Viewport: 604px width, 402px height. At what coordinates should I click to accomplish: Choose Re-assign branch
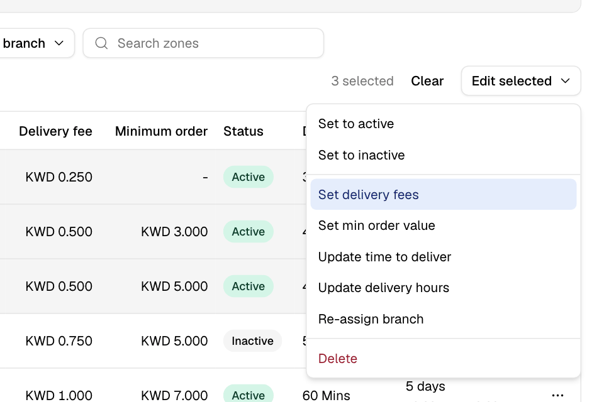tap(444, 319)
